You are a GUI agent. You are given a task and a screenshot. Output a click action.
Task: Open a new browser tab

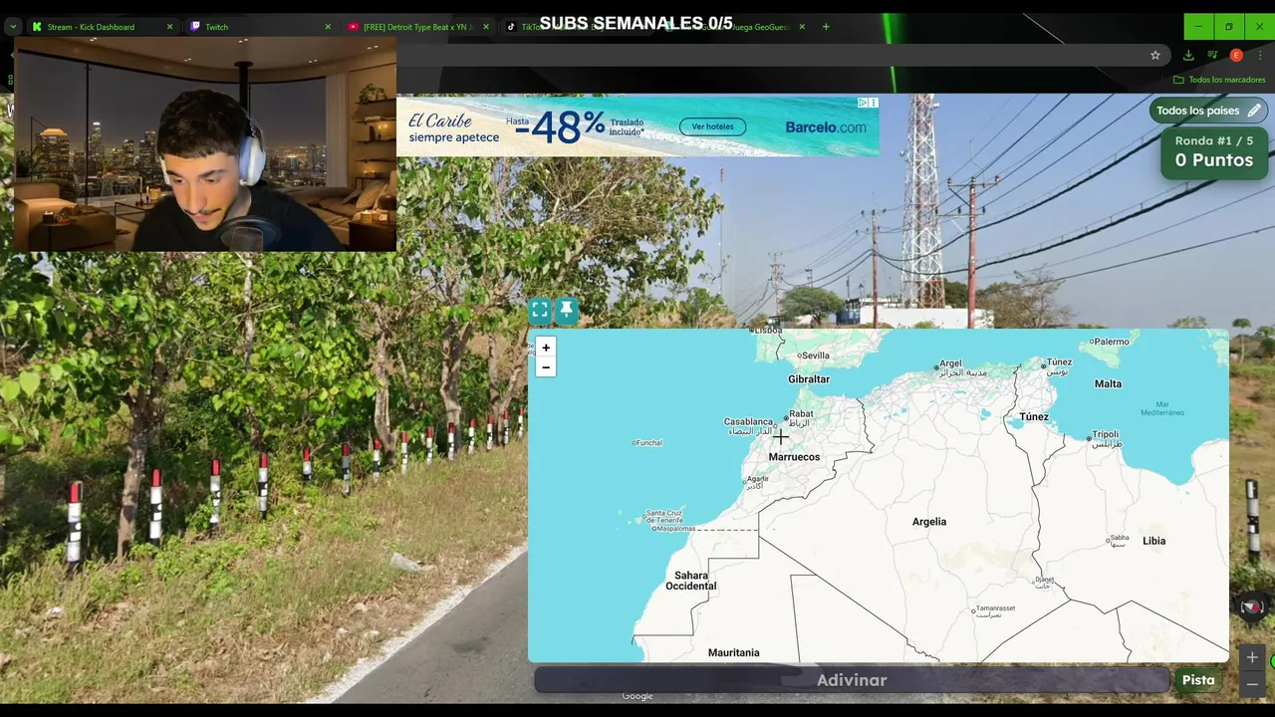[826, 27]
